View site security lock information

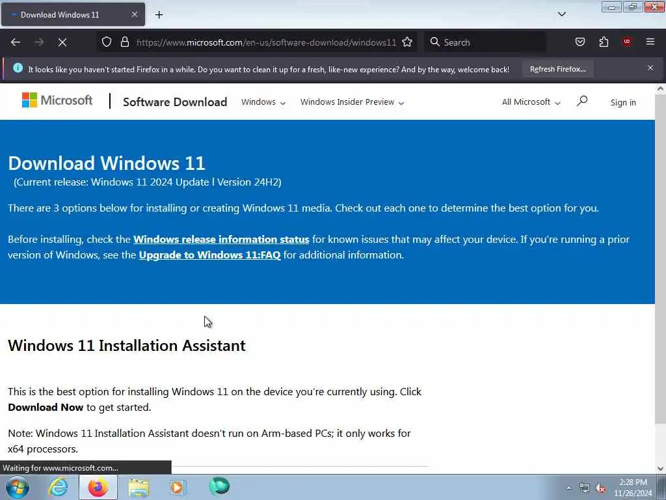(124, 42)
